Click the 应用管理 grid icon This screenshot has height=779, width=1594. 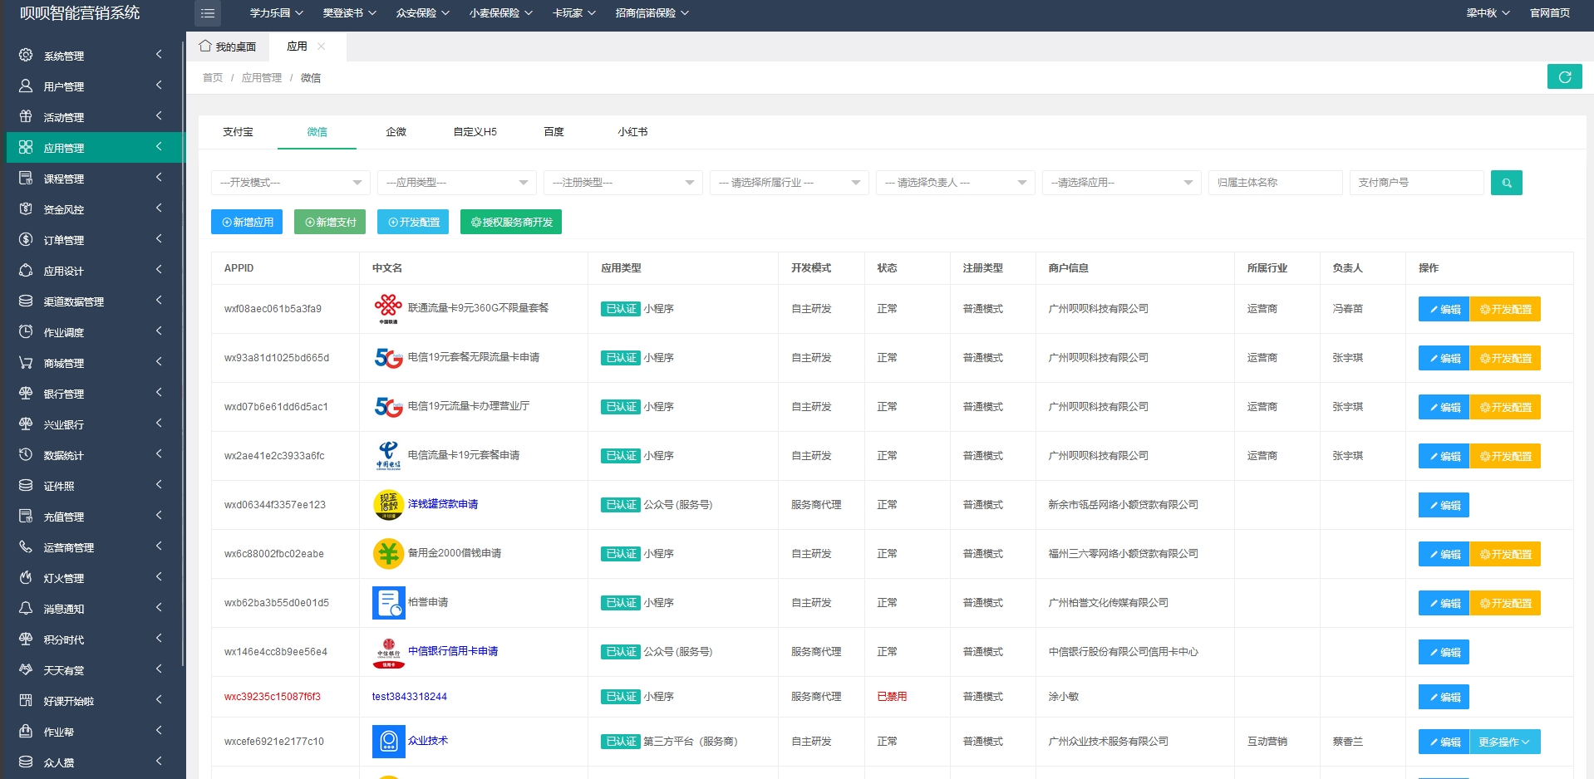26,148
